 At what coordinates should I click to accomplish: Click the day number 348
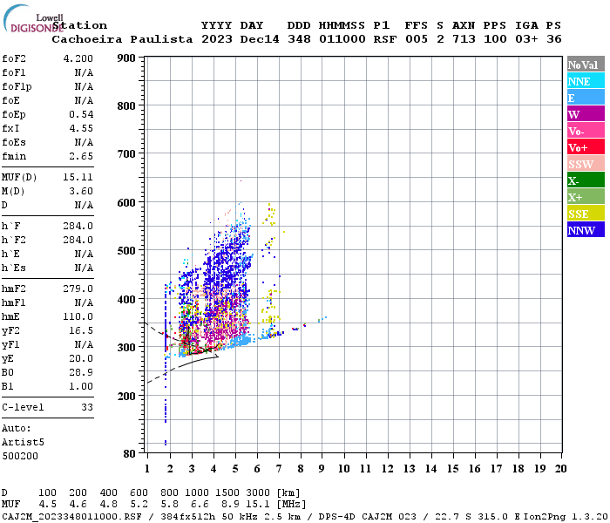tap(299, 39)
